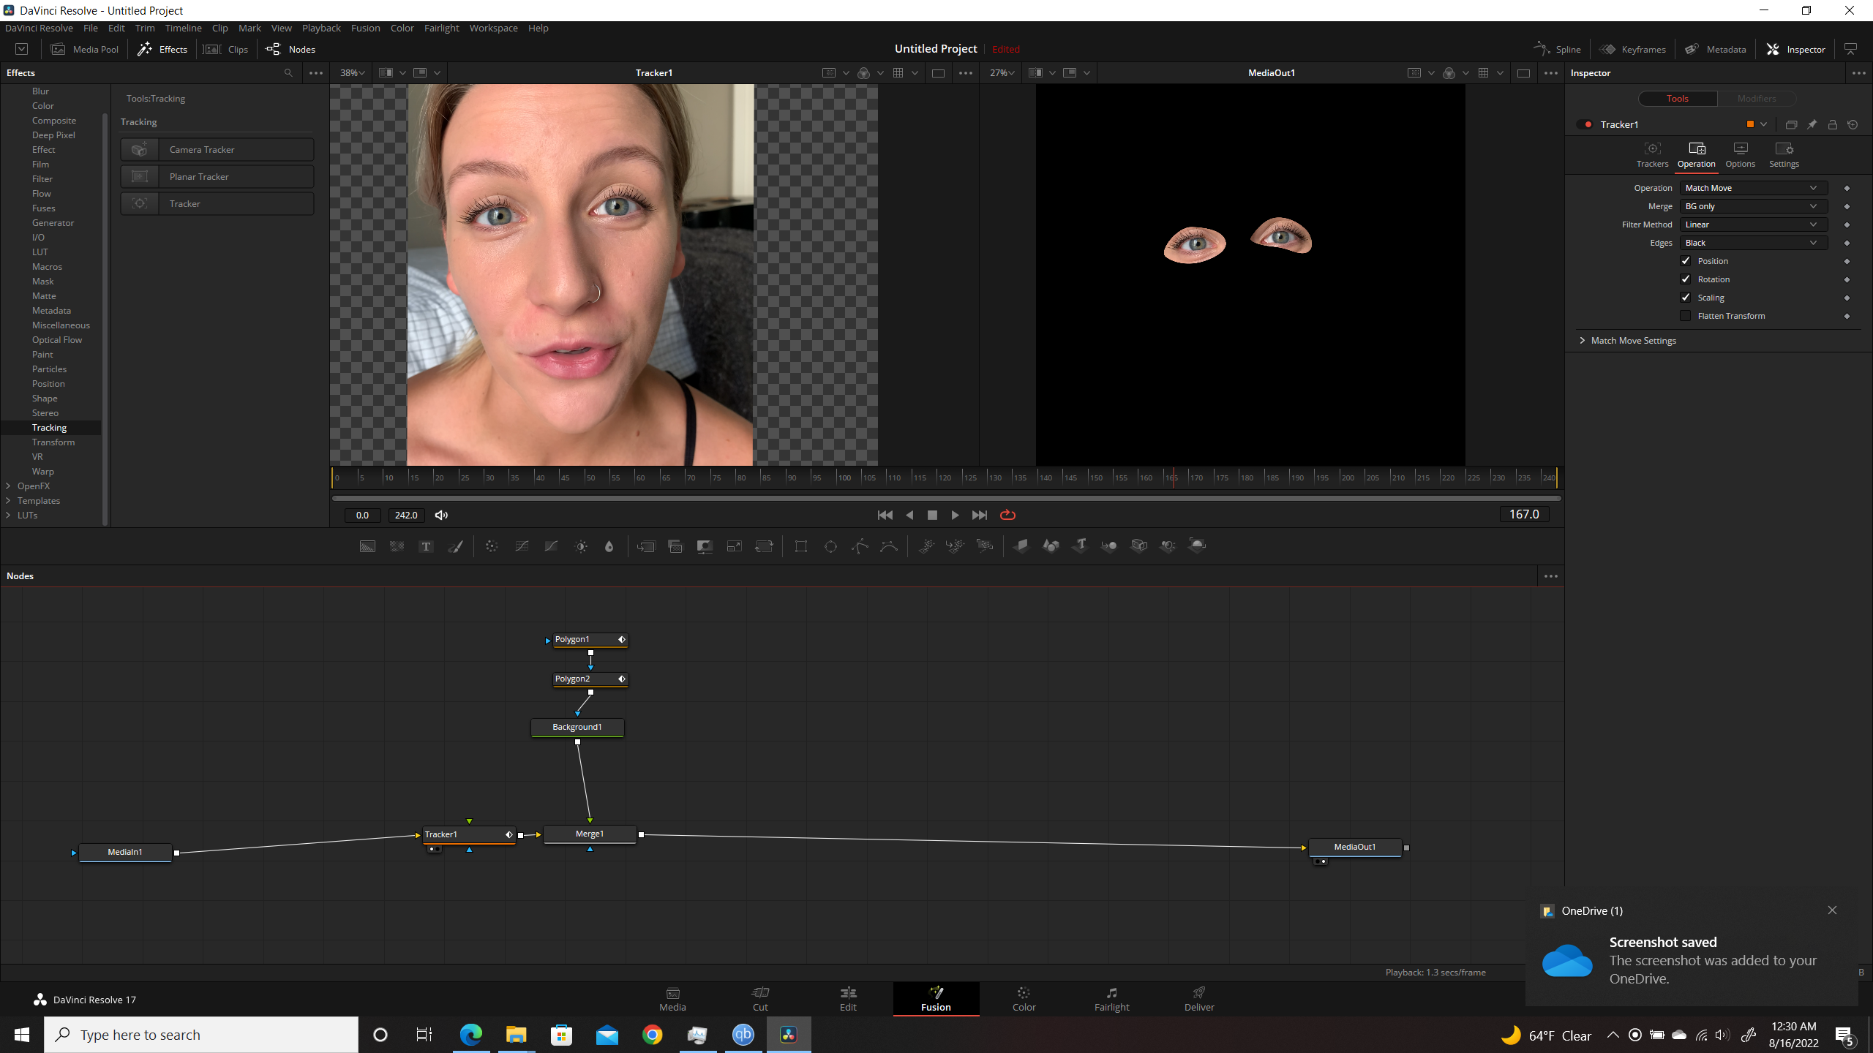Select the Paint brush tool
1873x1053 pixels.
click(455, 546)
